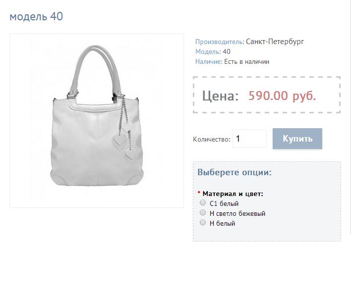
Task: Focus the Количество quantity input field
Action: click(249, 139)
